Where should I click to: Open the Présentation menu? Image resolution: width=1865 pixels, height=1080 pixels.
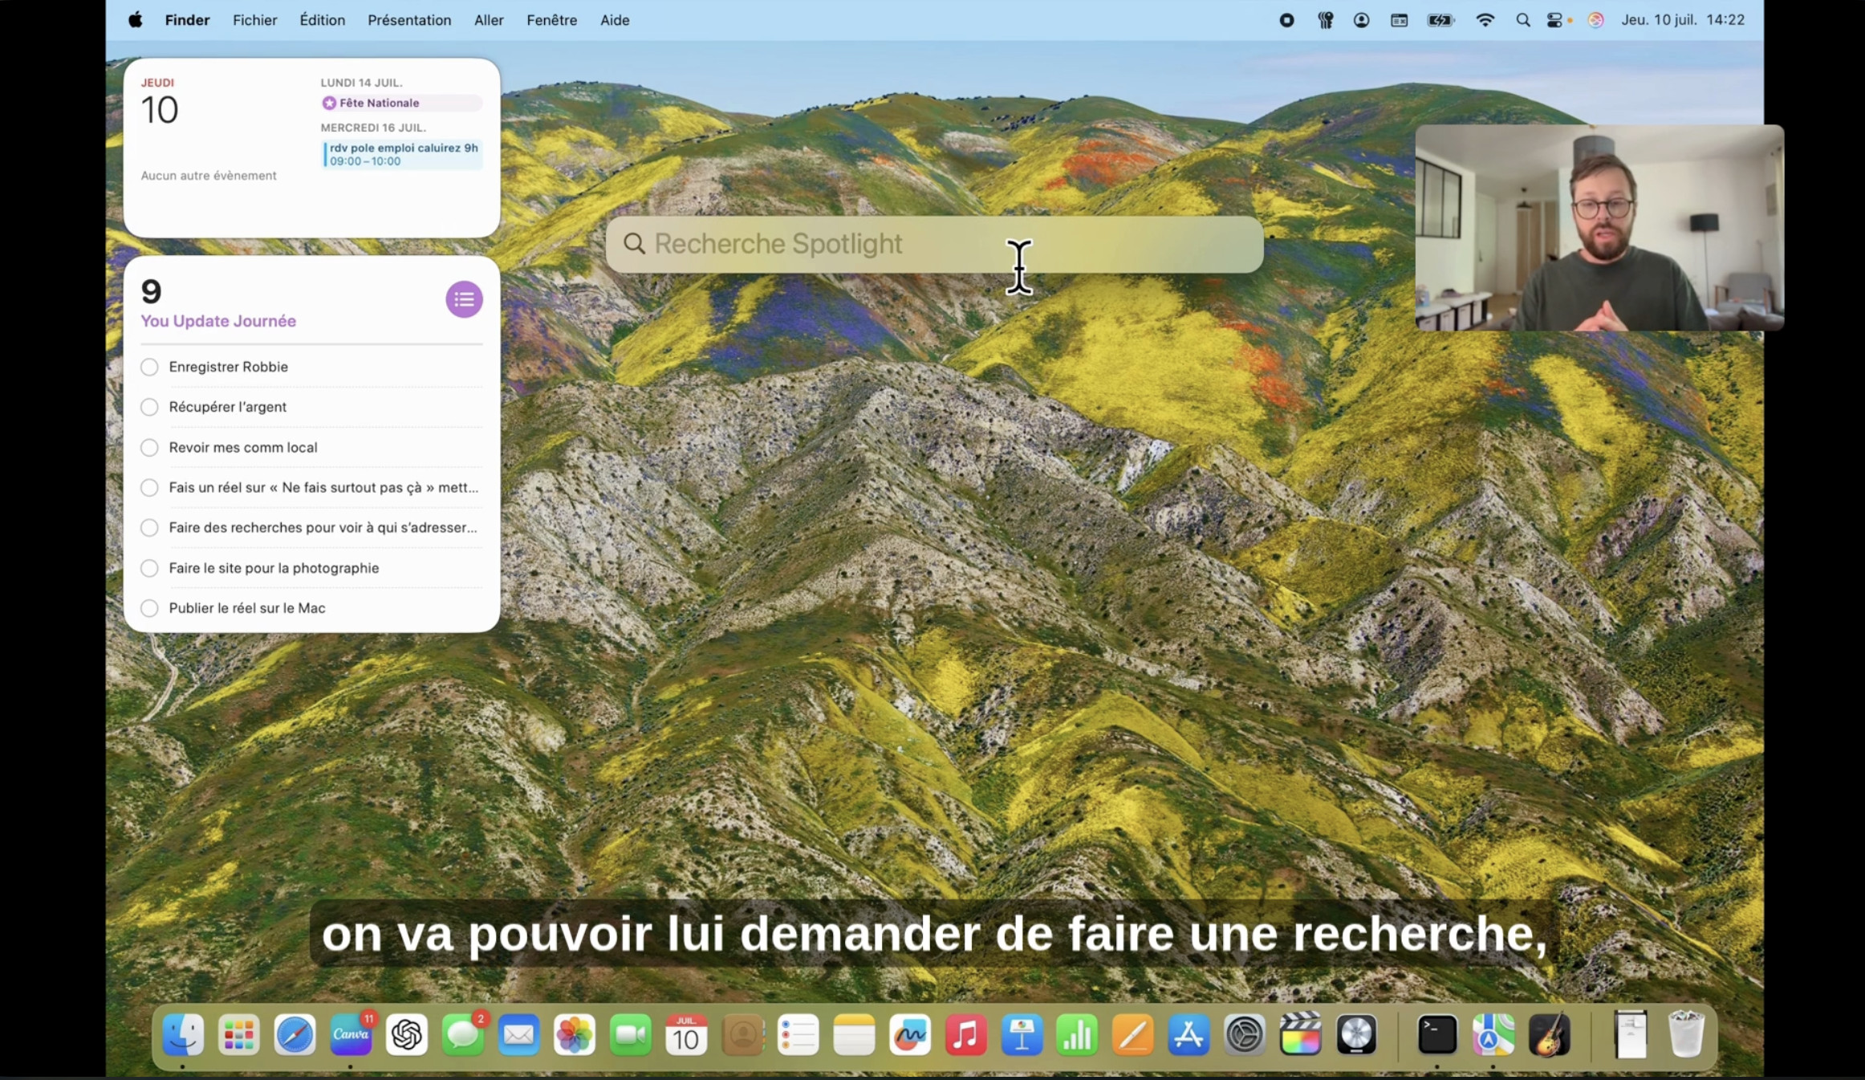click(409, 20)
